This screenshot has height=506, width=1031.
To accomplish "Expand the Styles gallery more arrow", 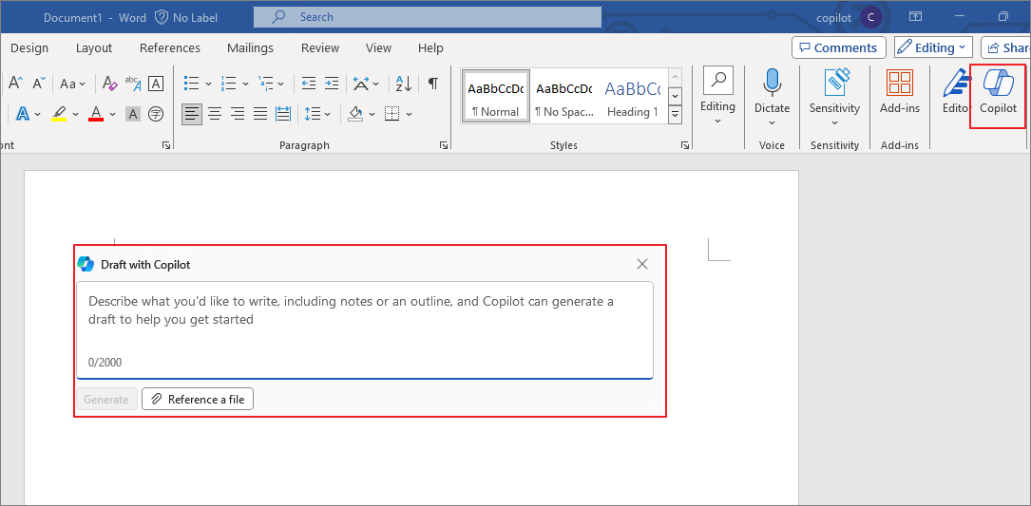I will (x=675, y=116).
